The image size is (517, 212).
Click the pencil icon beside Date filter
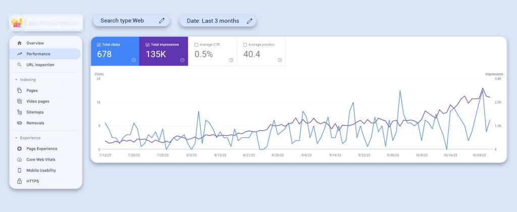point(249,21)
